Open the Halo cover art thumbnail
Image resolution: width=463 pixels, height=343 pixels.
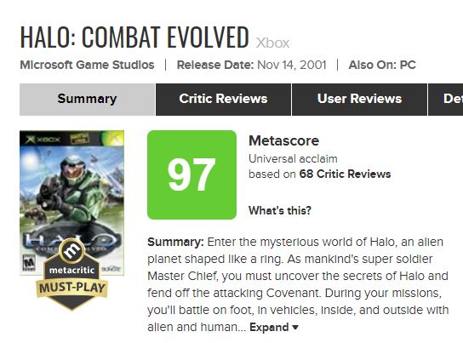tap(71, 203)
